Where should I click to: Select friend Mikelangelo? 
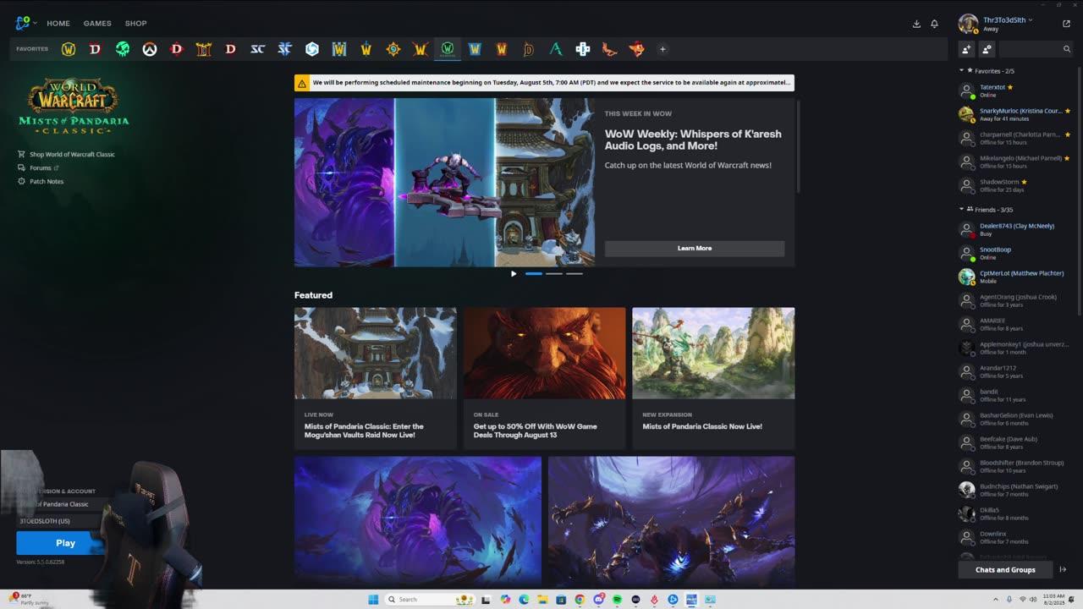tap(1015, 162)
